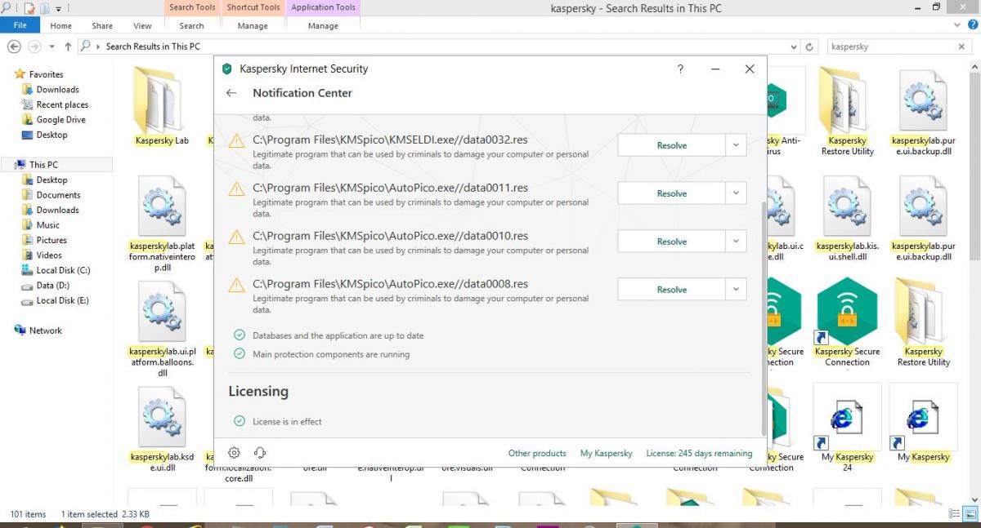Resolve AutoPico.exe data0010.res threat
981x528 pixels.
671,242
